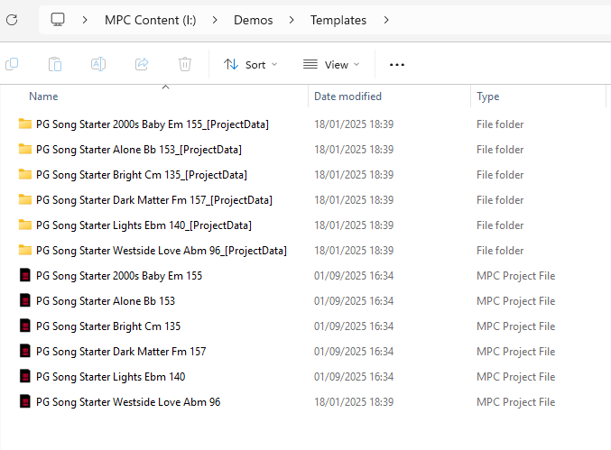Select file name PG Song Starter Bright Cm 135
611x450 pixels.
(x=108, y=326)
